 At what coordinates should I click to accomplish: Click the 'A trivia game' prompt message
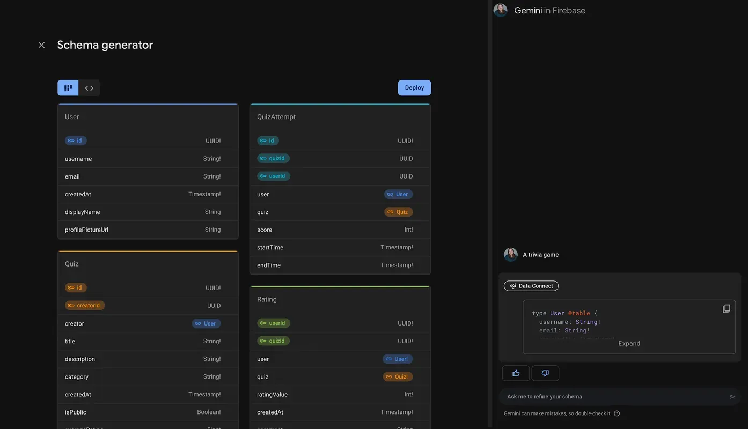(541, 255)
